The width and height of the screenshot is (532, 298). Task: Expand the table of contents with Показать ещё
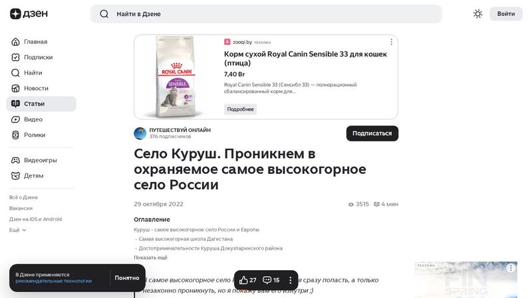click(x=151, y=258)
